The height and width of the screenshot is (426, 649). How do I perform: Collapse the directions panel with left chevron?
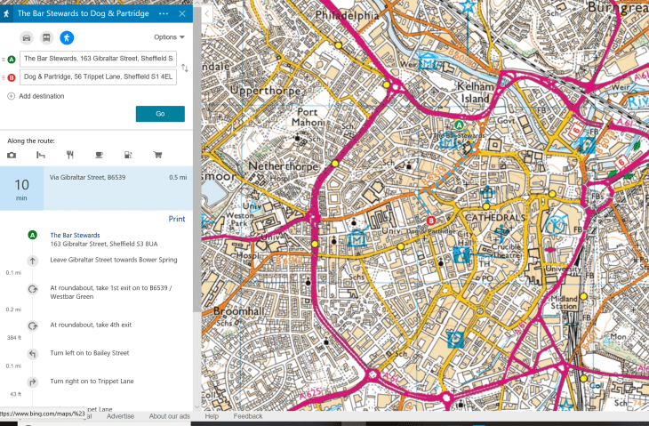coord(206,15)
